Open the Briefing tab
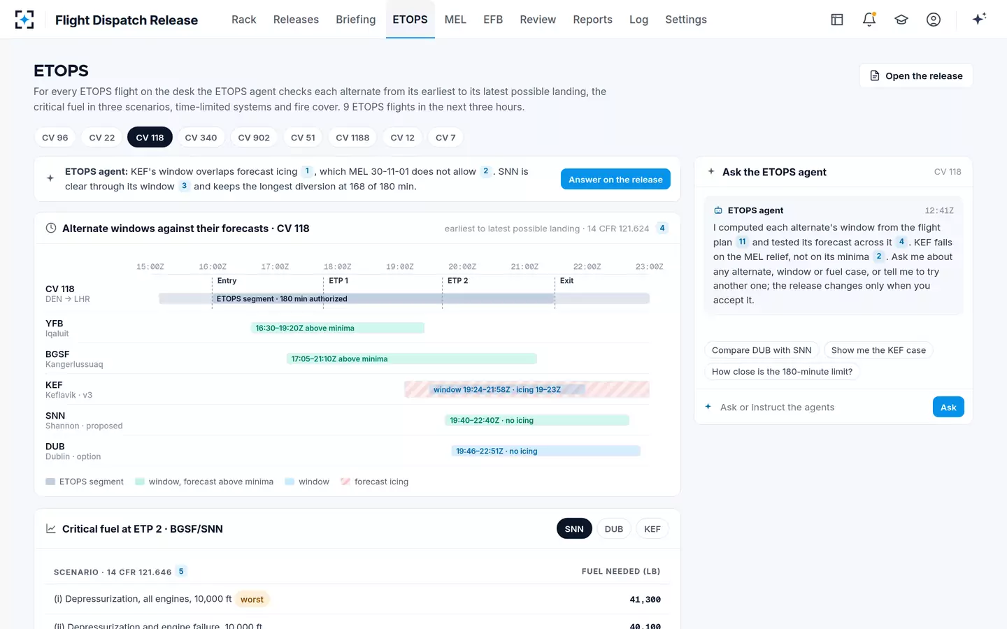1007x629 pixels. coord(355,20)
